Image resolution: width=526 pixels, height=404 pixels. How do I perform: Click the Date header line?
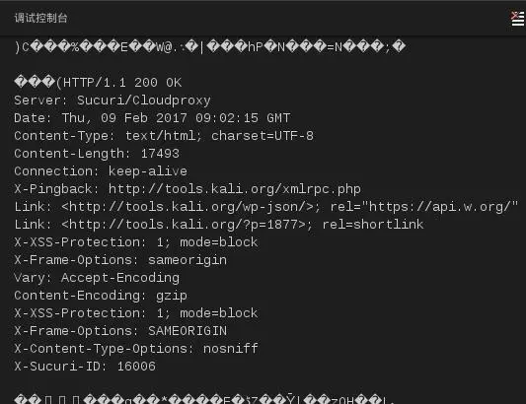pyautogui.click(x=152, y=118)
